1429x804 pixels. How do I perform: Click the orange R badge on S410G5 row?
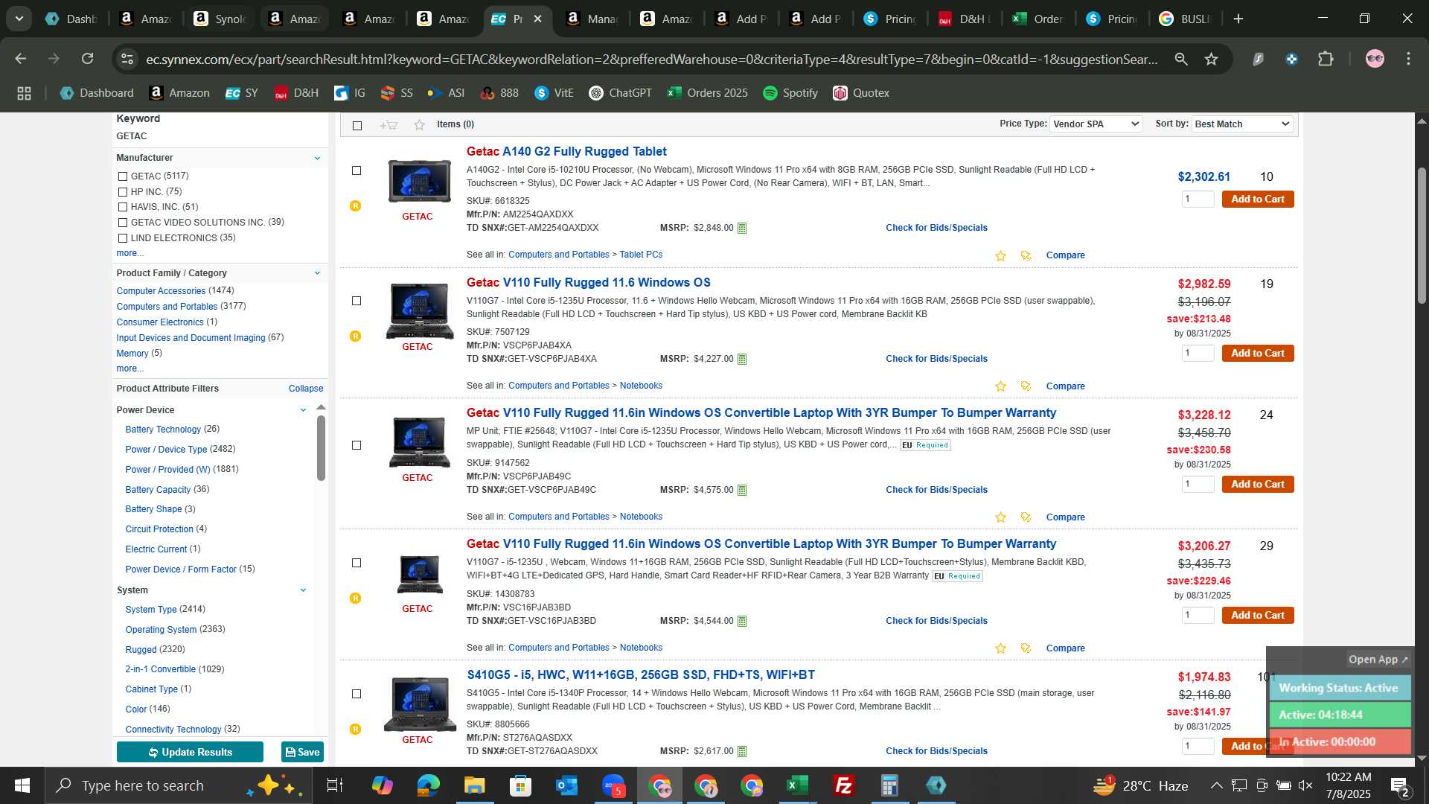click(356, 729)
